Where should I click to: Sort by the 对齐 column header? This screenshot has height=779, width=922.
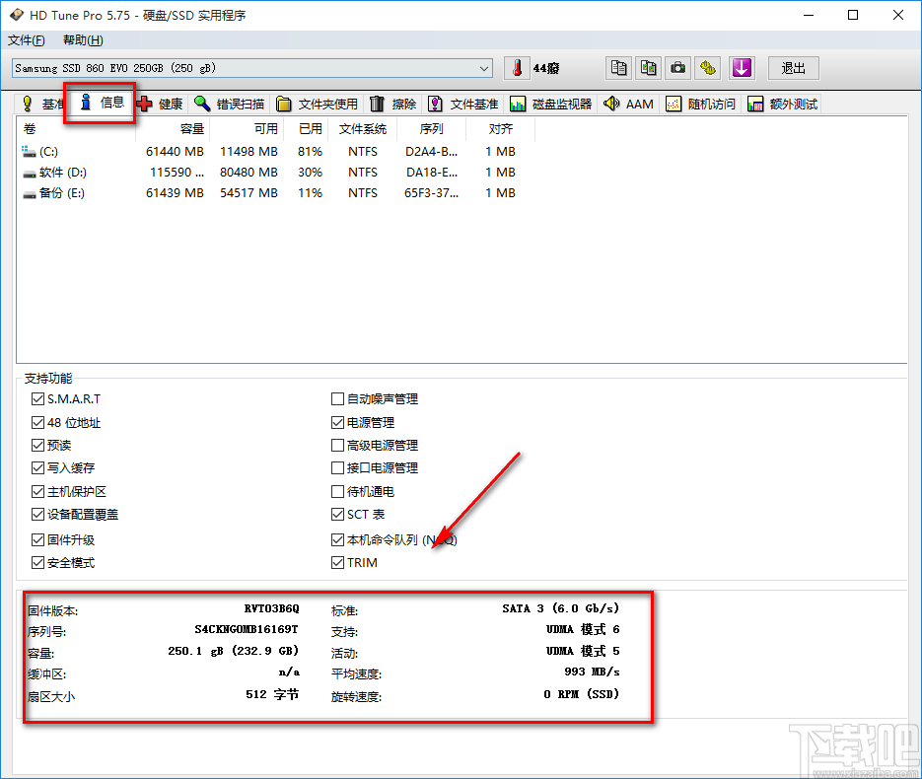500,129
